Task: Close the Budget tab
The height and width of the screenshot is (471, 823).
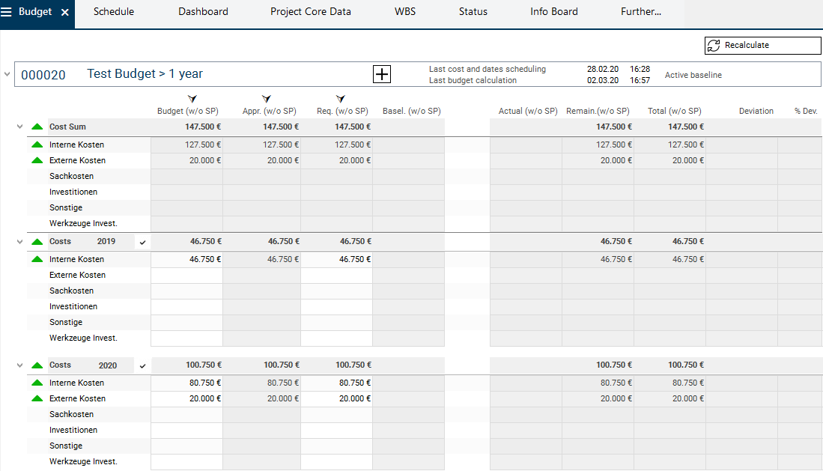Action: (x=65, y=13)
